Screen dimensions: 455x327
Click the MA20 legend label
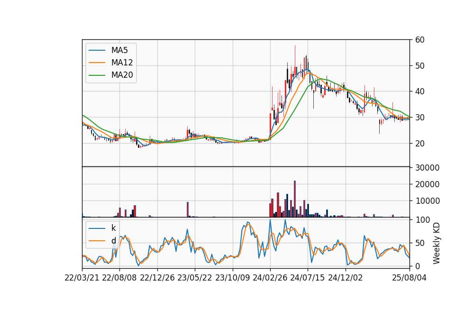[122, 75]
